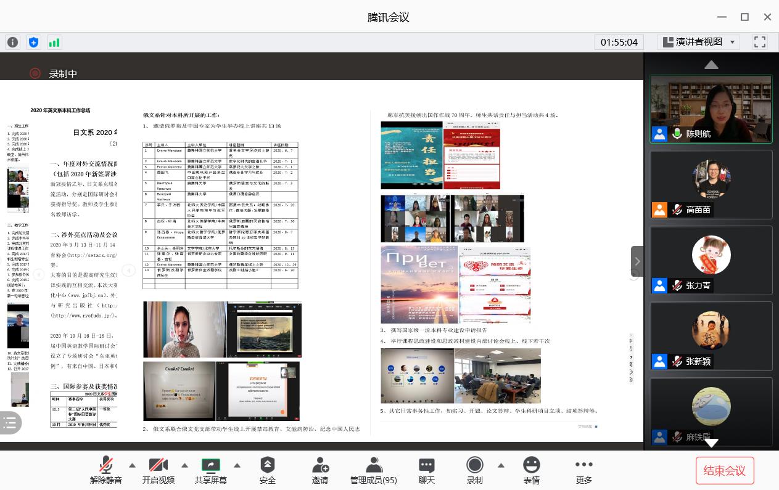Image resolution: width=779 pixels, height=490 pixels.
Task: Check the green network signal icon
Action: pyautogui.click(x=54, y=42)
